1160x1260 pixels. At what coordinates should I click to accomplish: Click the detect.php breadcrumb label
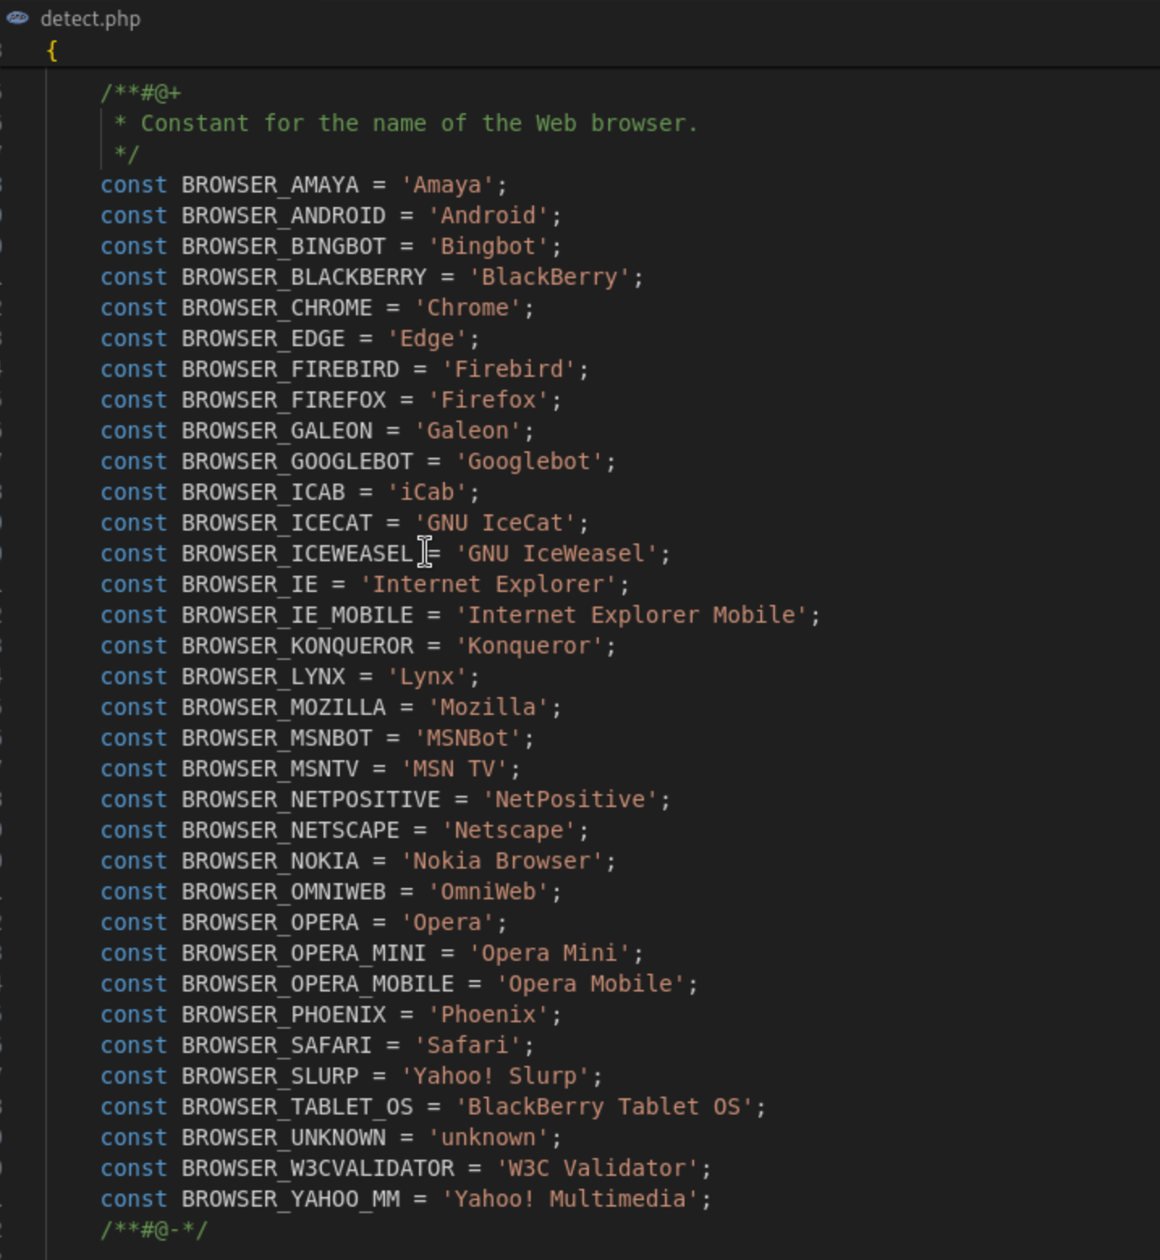coord(91,19)
